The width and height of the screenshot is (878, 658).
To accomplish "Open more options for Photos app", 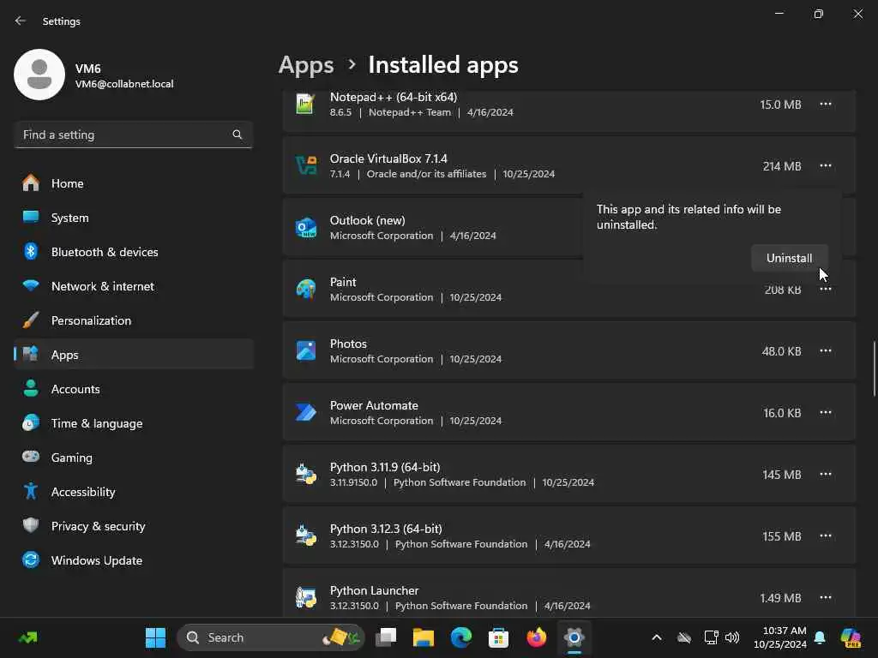I will pyautogui.click(x=825, y=350).
